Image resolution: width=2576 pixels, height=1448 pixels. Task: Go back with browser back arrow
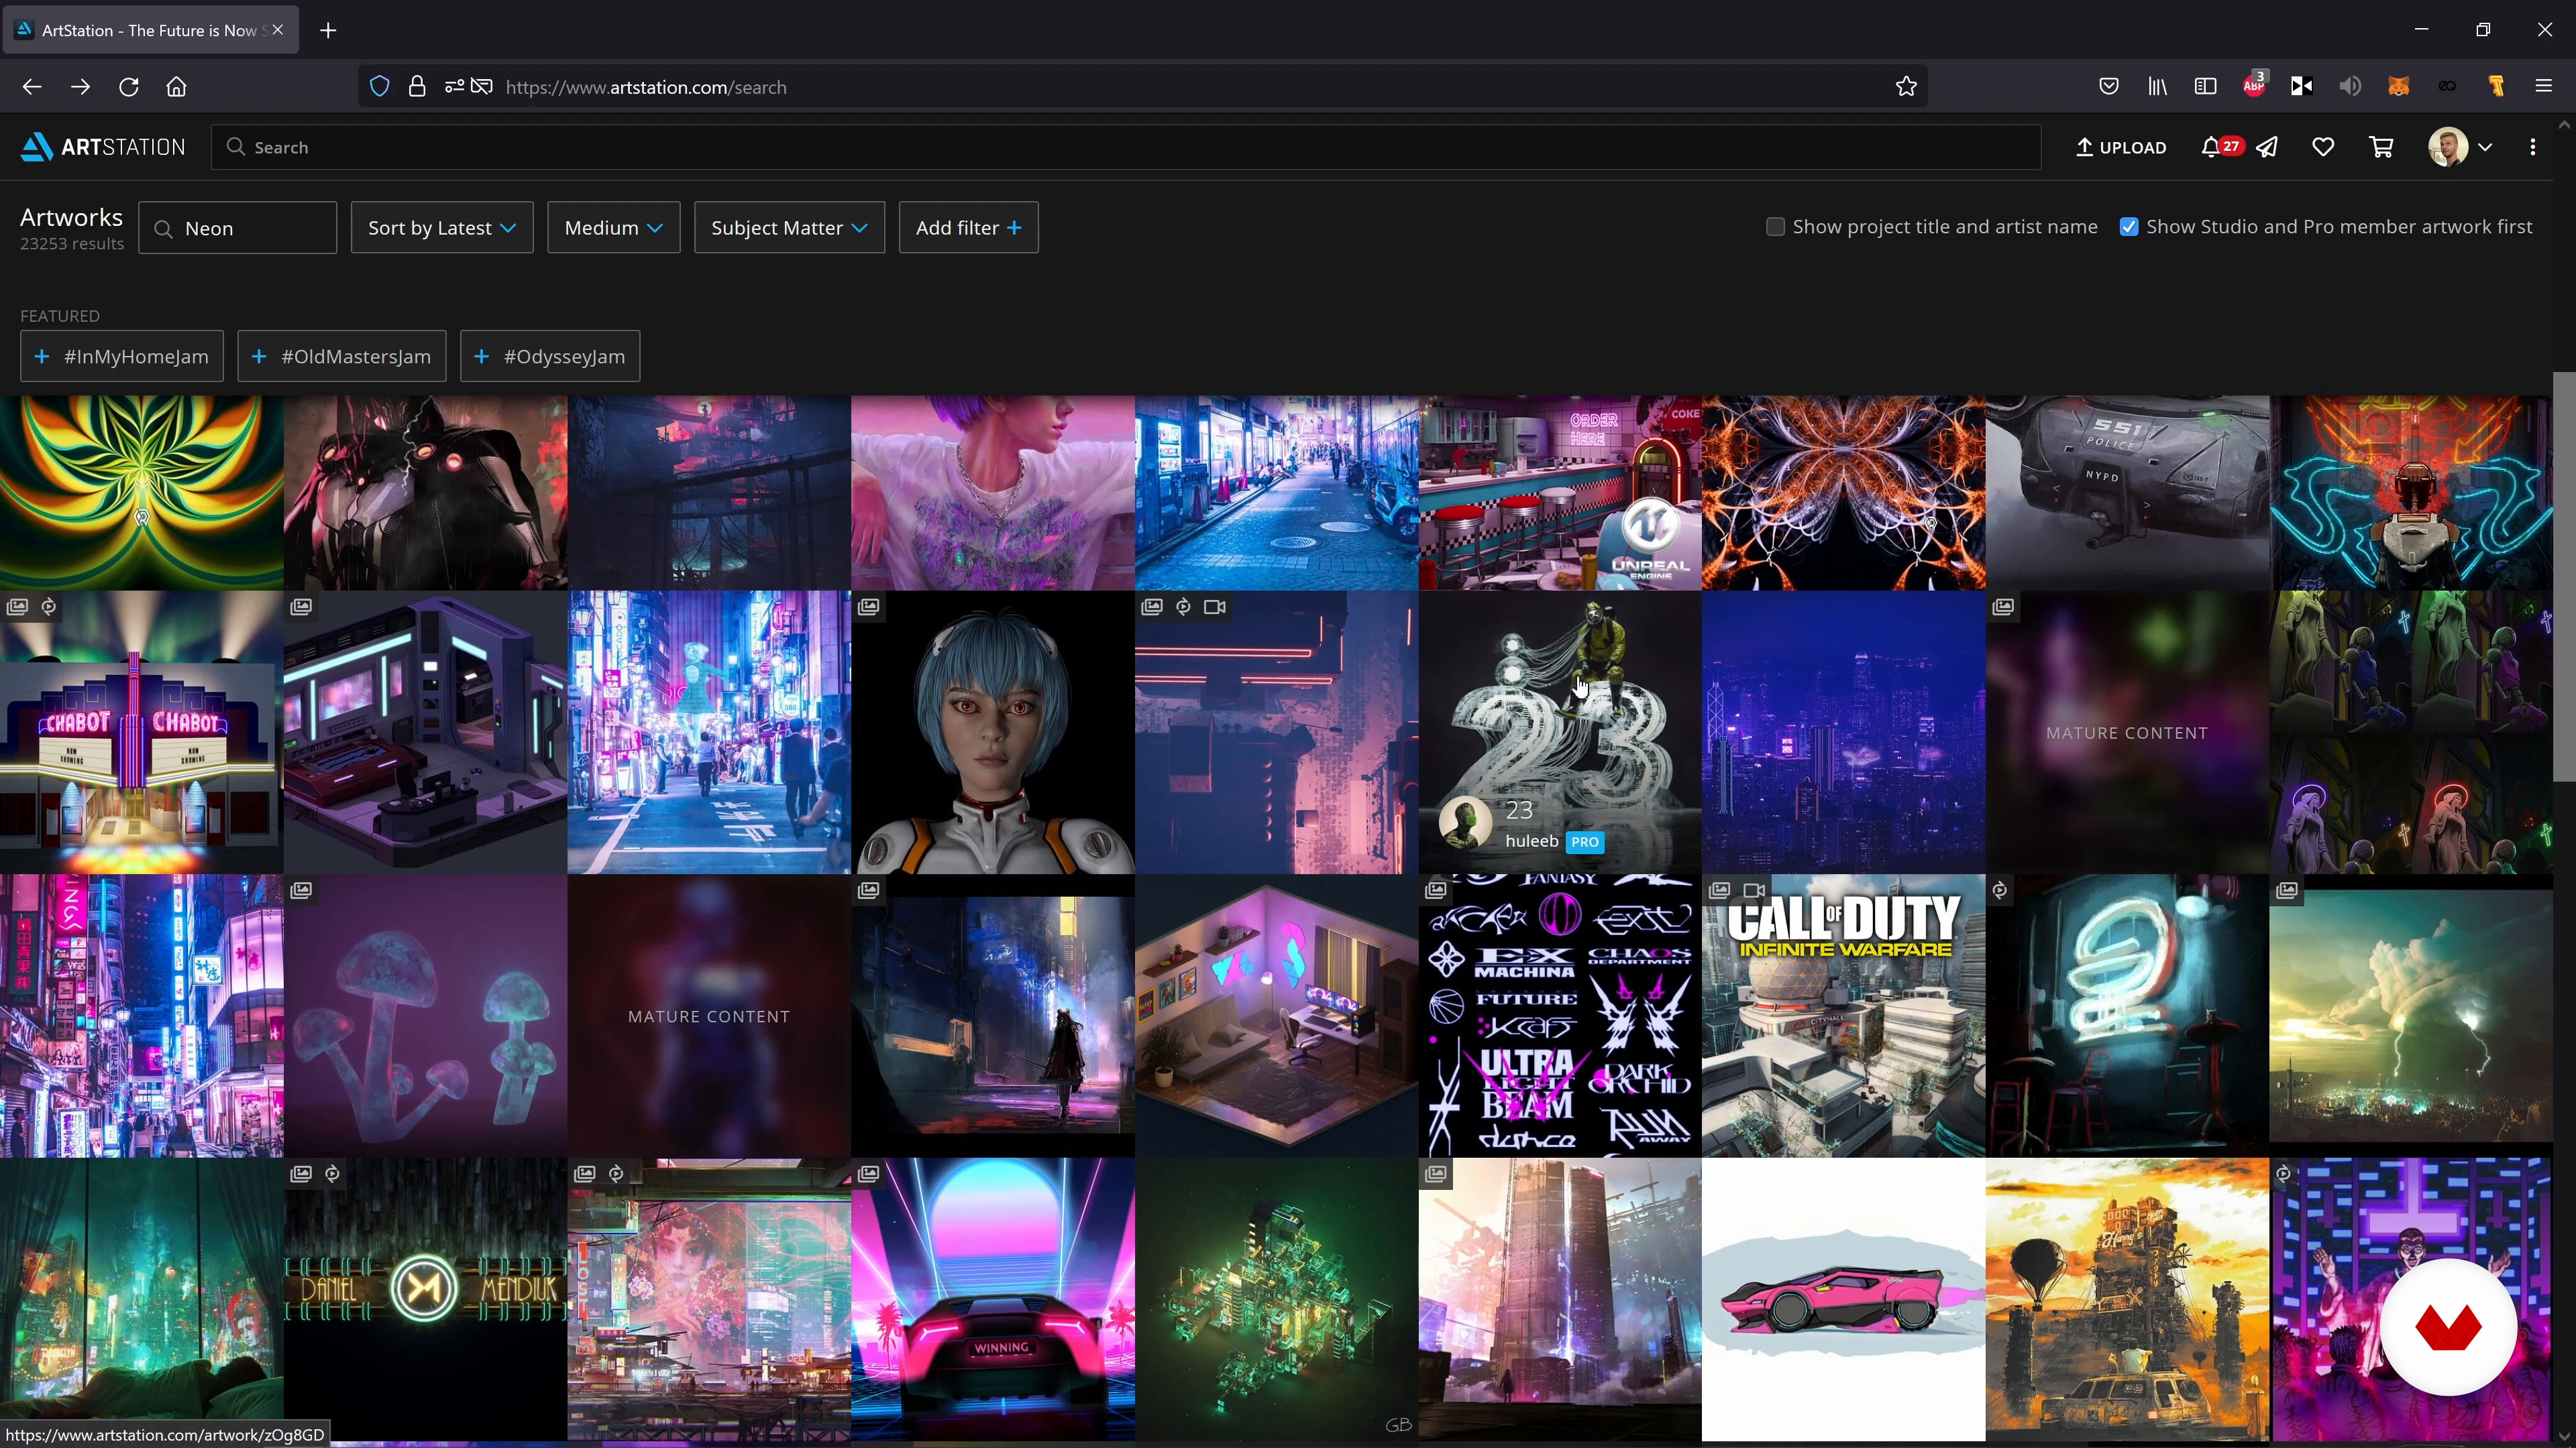tap(31, 87)
